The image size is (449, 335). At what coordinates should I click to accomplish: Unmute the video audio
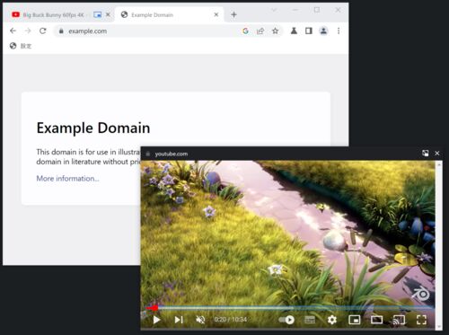pos(200,320)
